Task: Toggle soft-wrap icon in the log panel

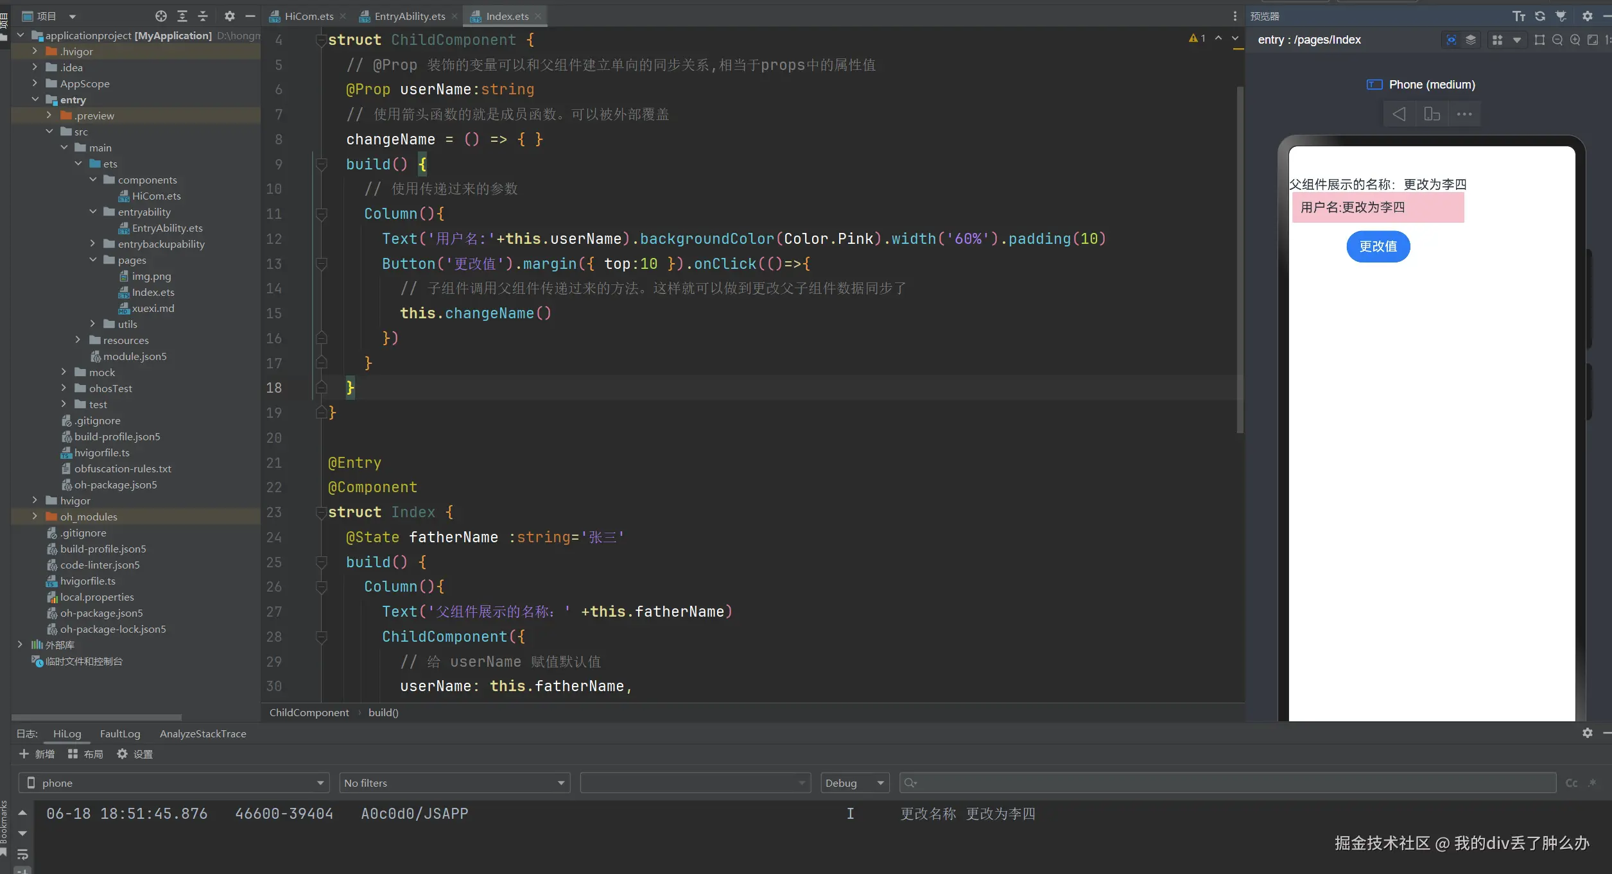Action: [22, 854]
